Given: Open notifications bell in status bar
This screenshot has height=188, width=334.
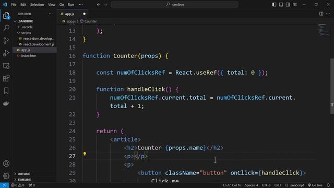Looking at the screenshot, I should pyautogui.click(x=328, y=185).
